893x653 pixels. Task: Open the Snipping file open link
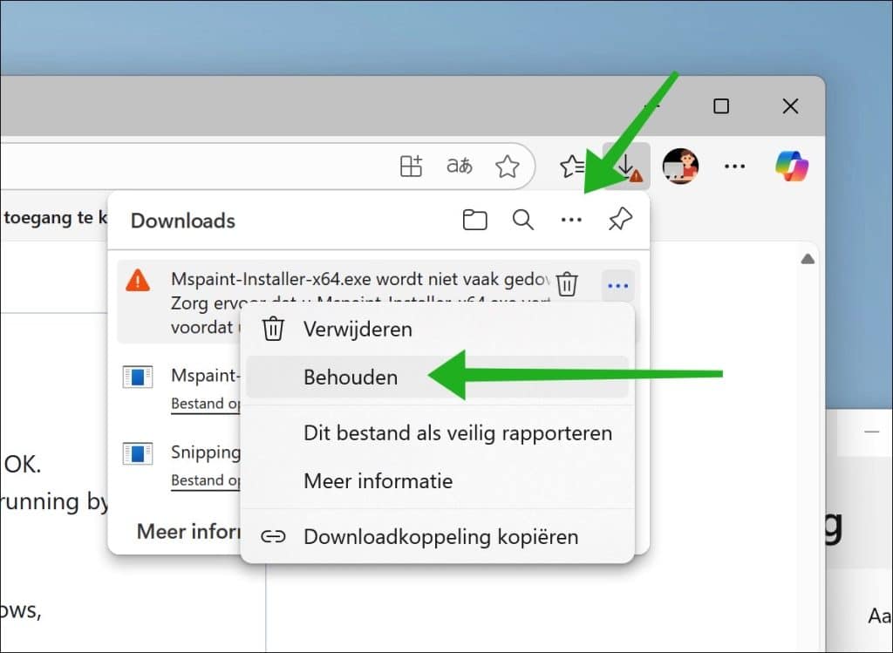[x=206, y=480]
